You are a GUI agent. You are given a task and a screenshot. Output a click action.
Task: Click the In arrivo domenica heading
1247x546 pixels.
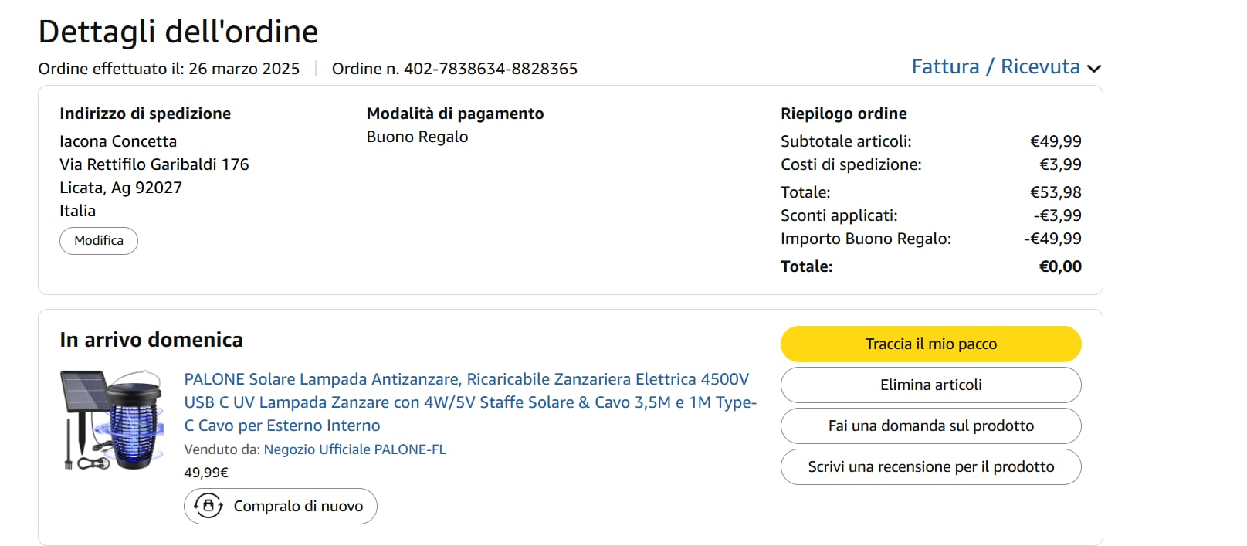click(x=151, y=340)
